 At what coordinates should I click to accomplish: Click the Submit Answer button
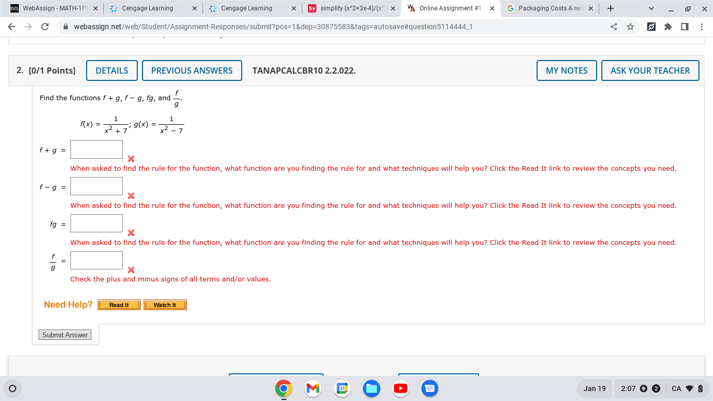pyautogui.click(x=65, y=335)
